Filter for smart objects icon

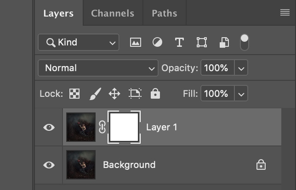(224, 42)
